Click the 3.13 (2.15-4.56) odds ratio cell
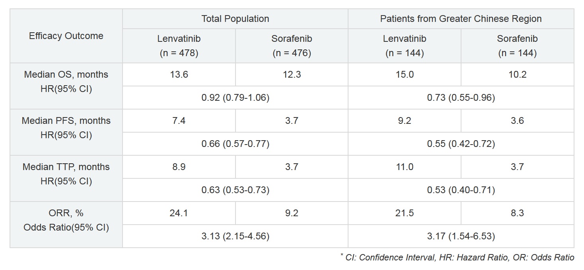584x270 pixels. pyautogui.click(x=235, y=236)
